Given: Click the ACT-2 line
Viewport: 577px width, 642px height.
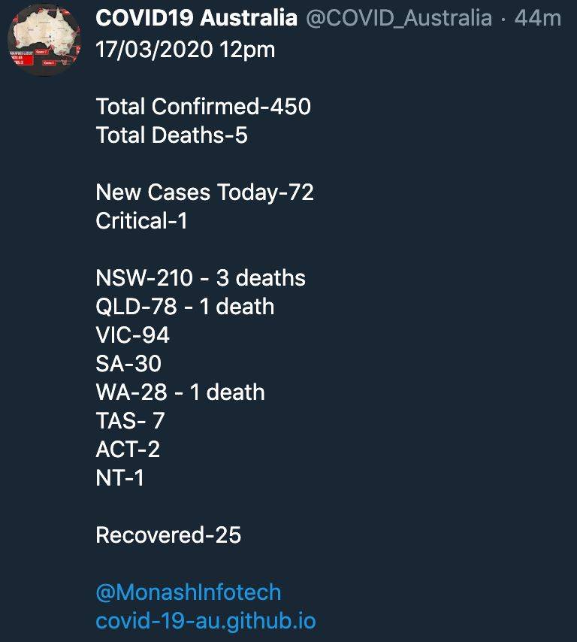Looking at the screenshot, I should click(x=128, y=449).
